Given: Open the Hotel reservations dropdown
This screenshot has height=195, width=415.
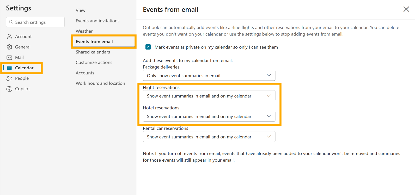Looking at the screenshot, I should pos(209,117).
